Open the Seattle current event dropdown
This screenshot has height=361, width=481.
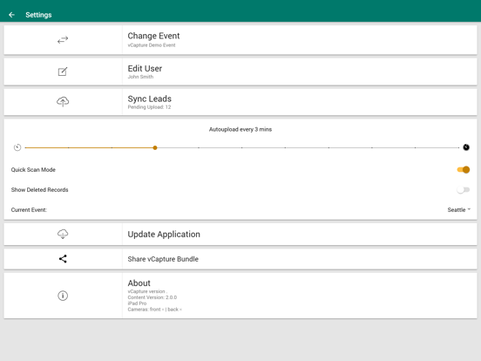click(458, 210)
